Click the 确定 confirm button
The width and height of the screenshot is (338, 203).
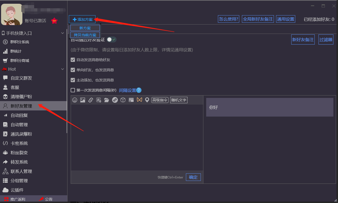(x=193, y=177)
